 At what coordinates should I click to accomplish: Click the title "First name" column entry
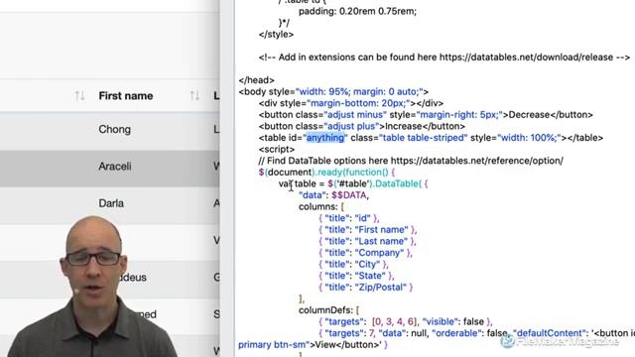(368, 230)
